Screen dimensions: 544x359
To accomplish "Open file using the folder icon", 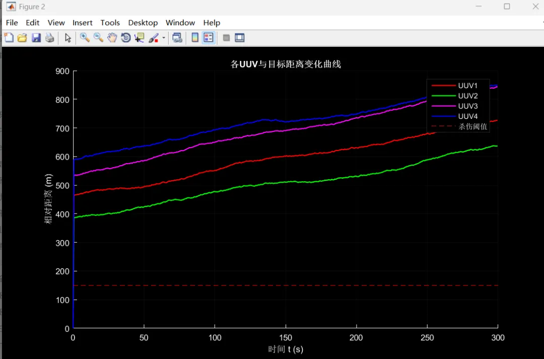I will point(22,37).
